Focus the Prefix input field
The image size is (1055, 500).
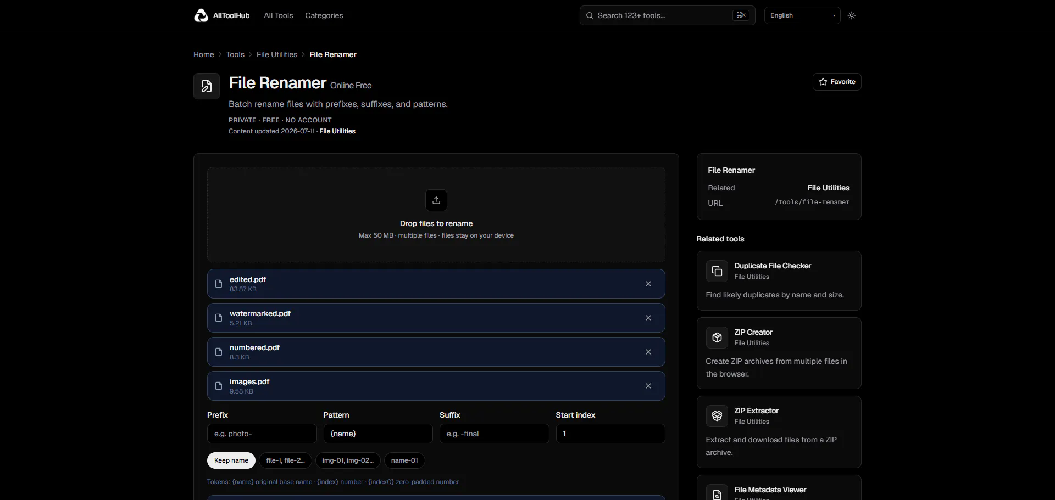(x=262, y=434)
